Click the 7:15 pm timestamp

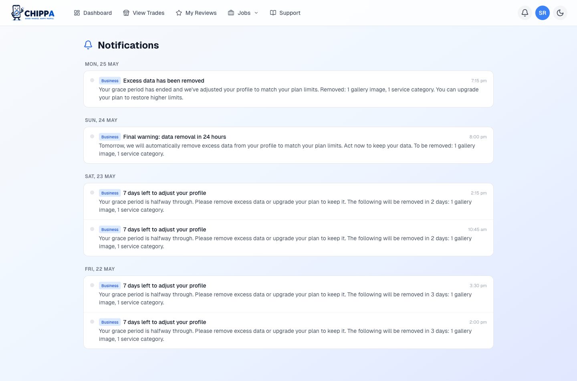pyautogui.click(x=479, y=81)
